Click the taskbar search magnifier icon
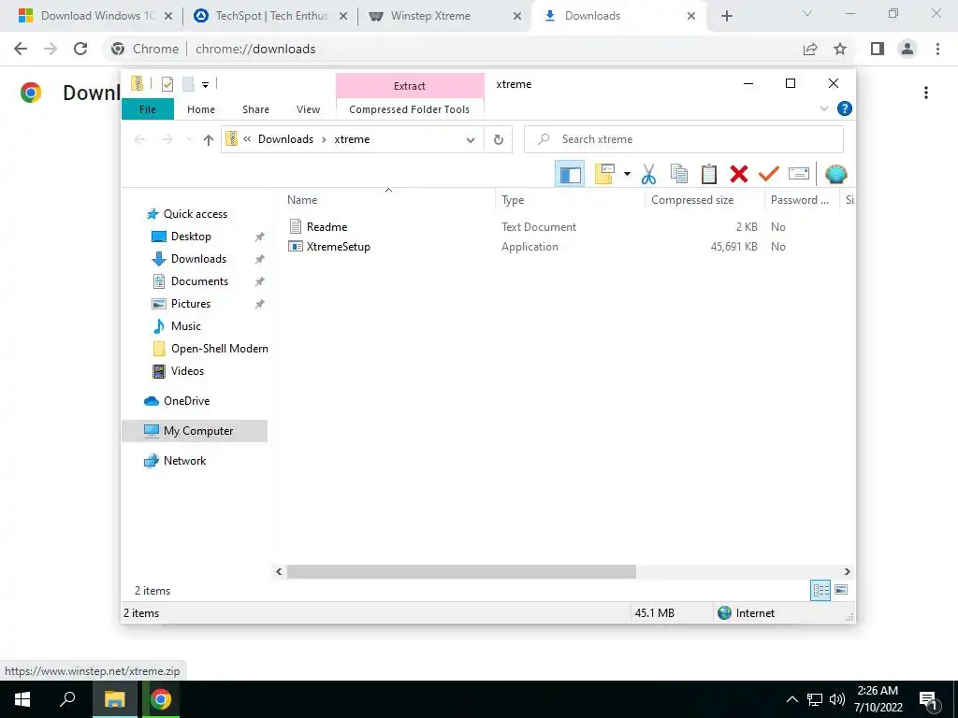Viewport: 958px width, 718px height. (67, 699)
